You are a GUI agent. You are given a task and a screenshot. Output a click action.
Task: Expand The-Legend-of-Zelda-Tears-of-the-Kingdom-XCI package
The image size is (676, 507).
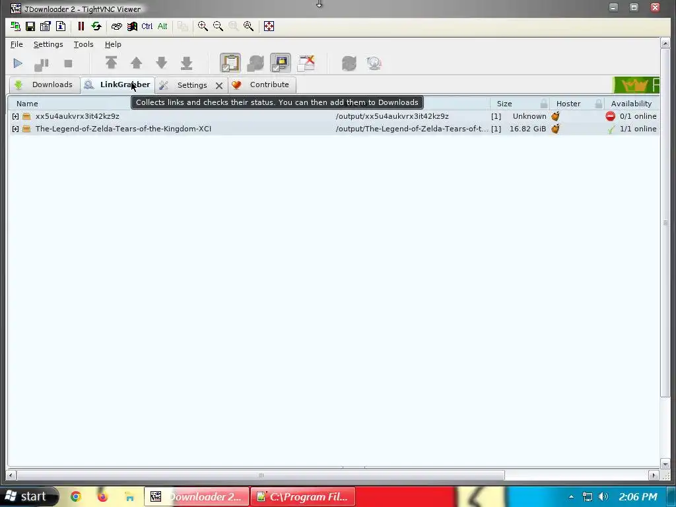[16, 129]
